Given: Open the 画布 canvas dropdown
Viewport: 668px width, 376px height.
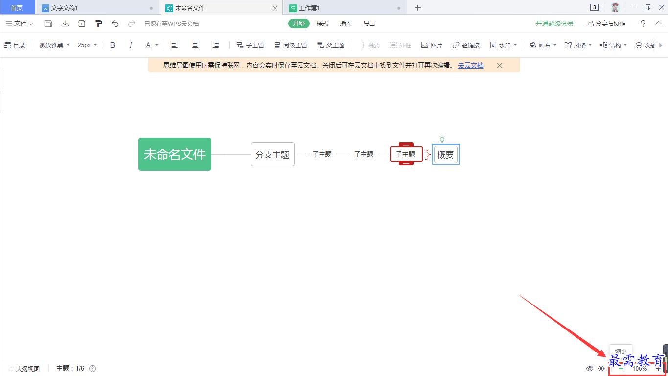Looking at the screenshot, I should pos(543,45).
